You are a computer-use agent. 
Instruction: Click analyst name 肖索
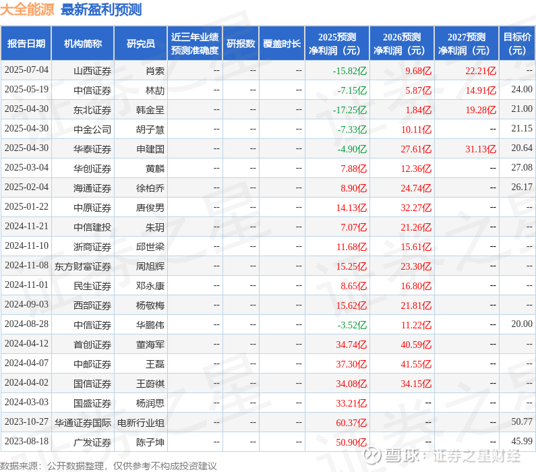[155, 71]
